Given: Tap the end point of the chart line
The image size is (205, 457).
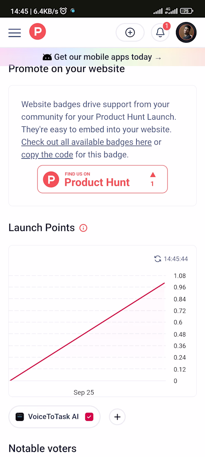Looking at the screenshot, I should [x=164, y=283].
